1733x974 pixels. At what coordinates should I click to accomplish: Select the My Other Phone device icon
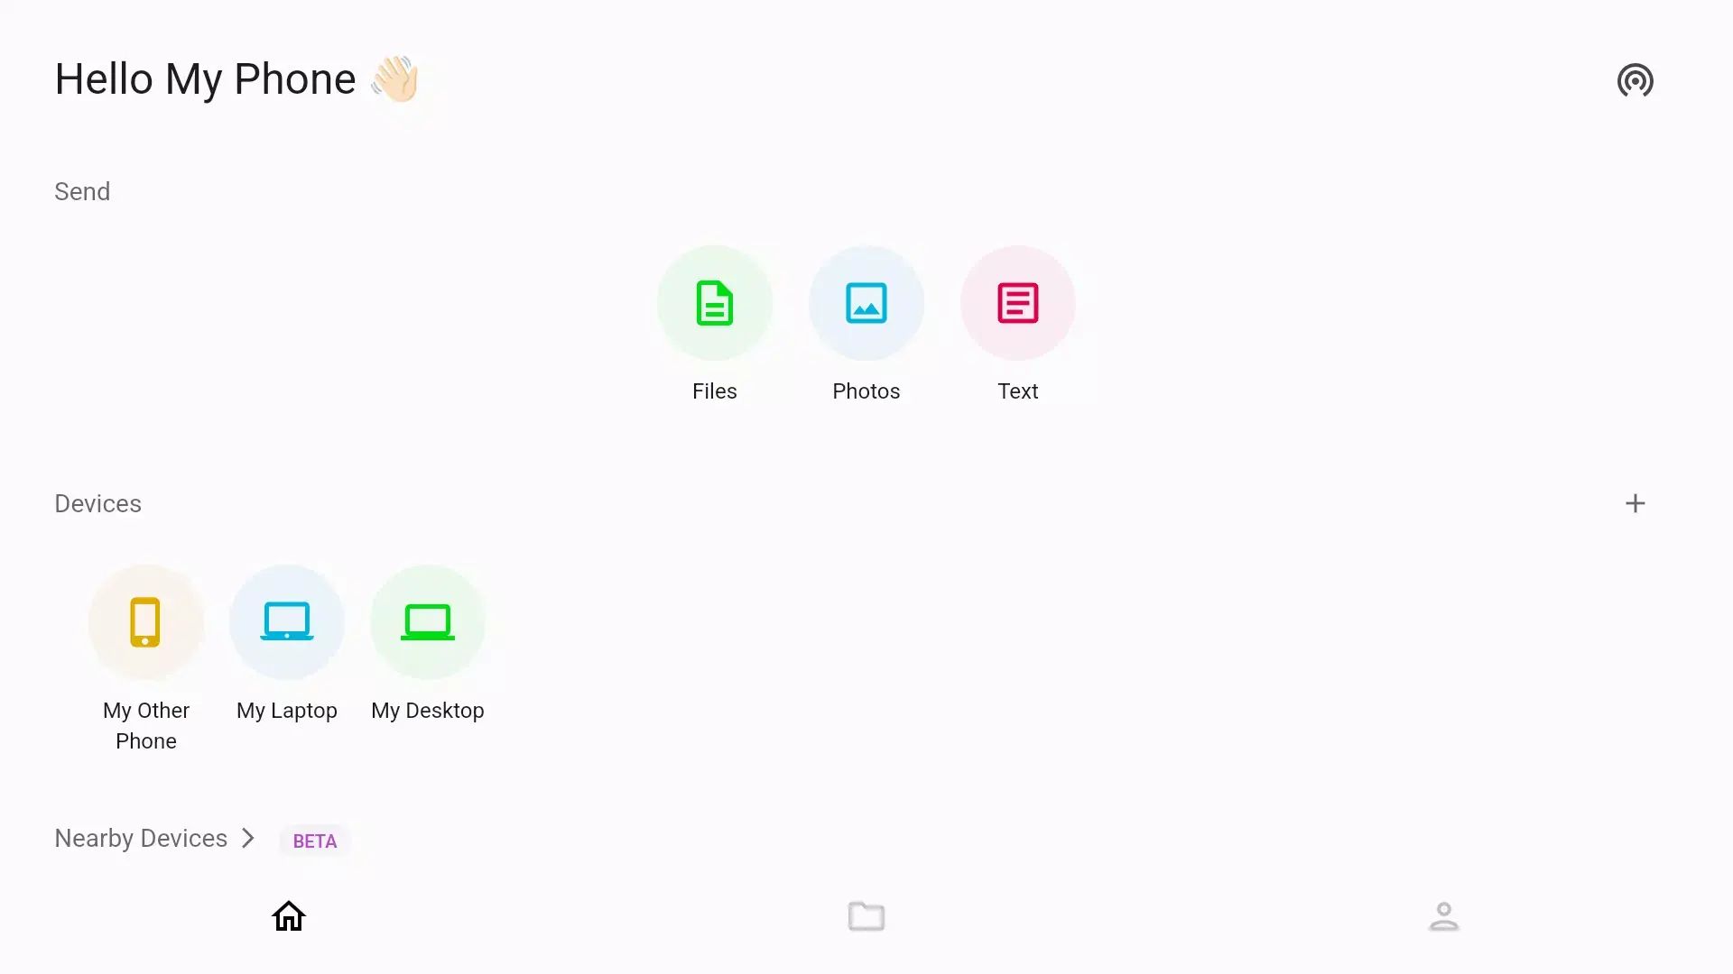click(146, 622)
